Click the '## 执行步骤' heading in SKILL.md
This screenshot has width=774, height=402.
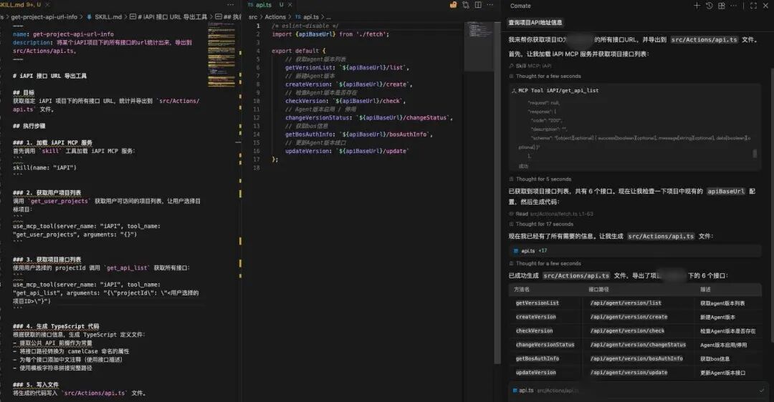tap(29, 126)
